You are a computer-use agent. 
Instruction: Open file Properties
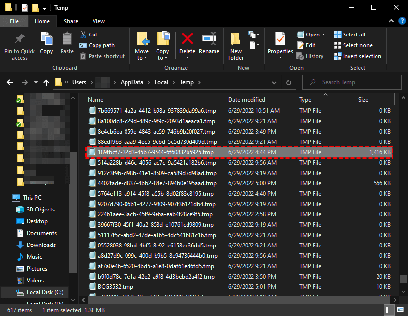pyautogui.click(x=281, y=45)
